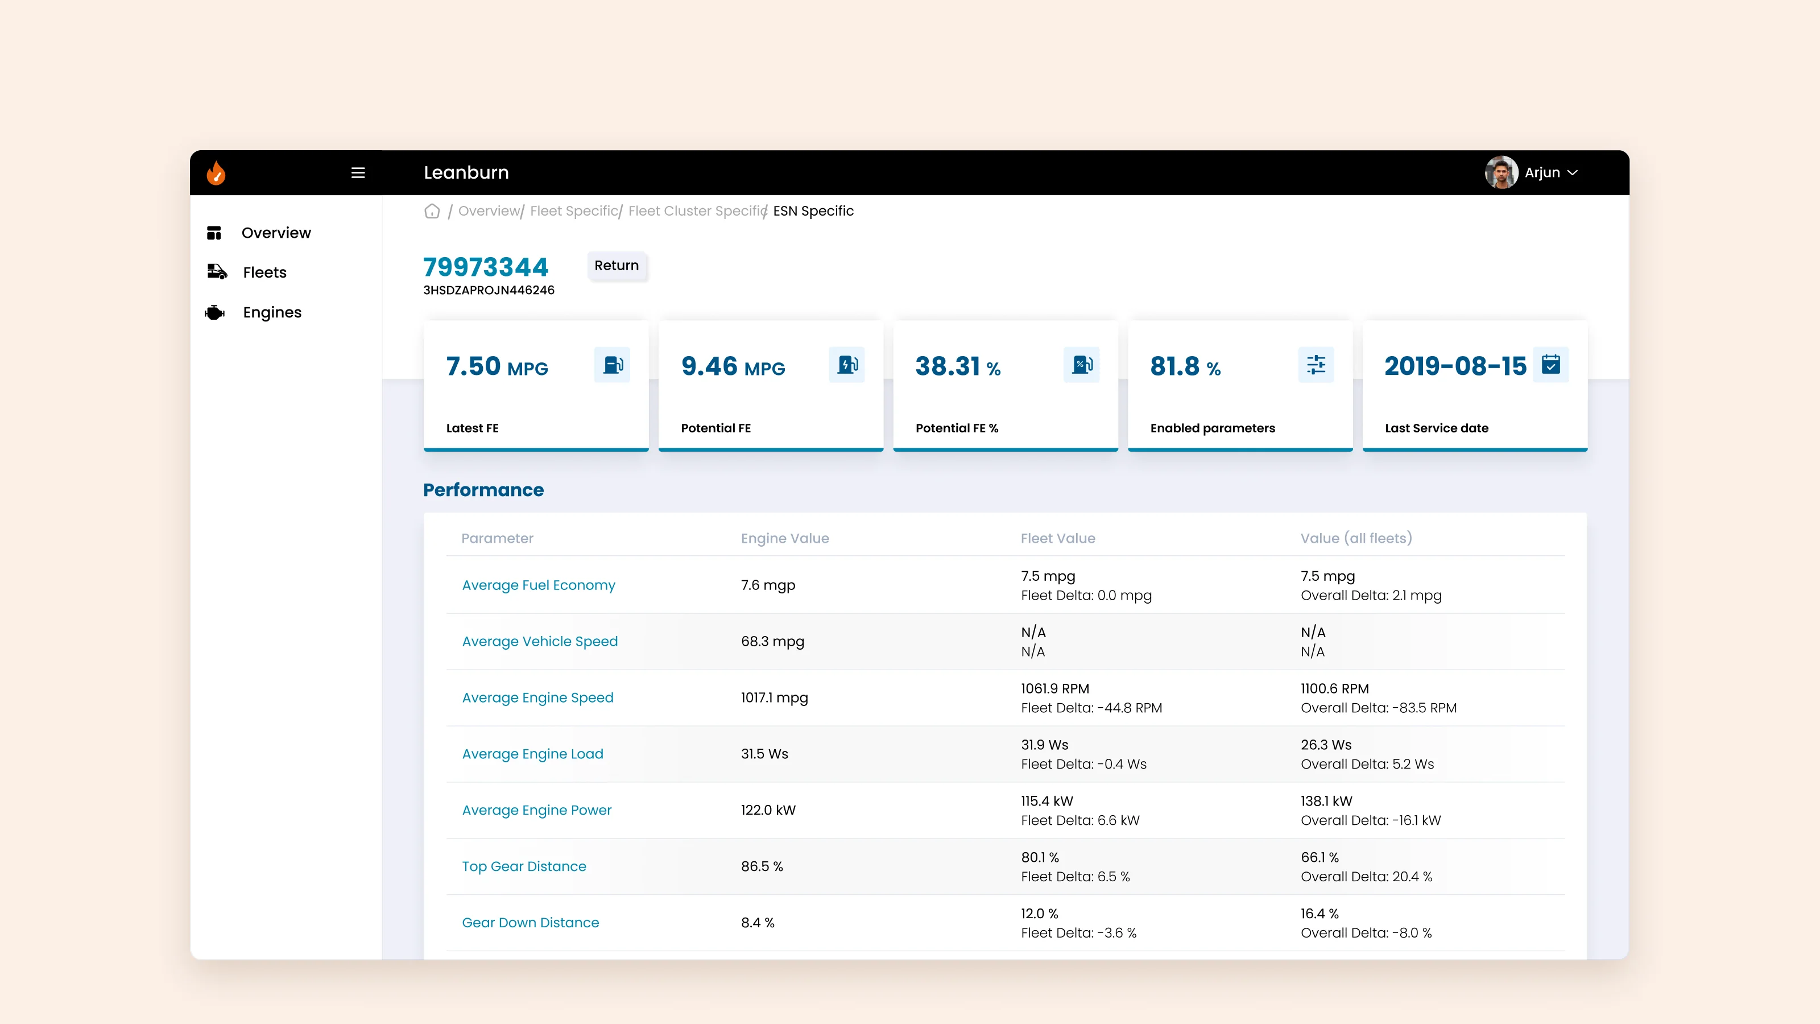Click the 122.0 kW engine value

(x=768, y=810)
